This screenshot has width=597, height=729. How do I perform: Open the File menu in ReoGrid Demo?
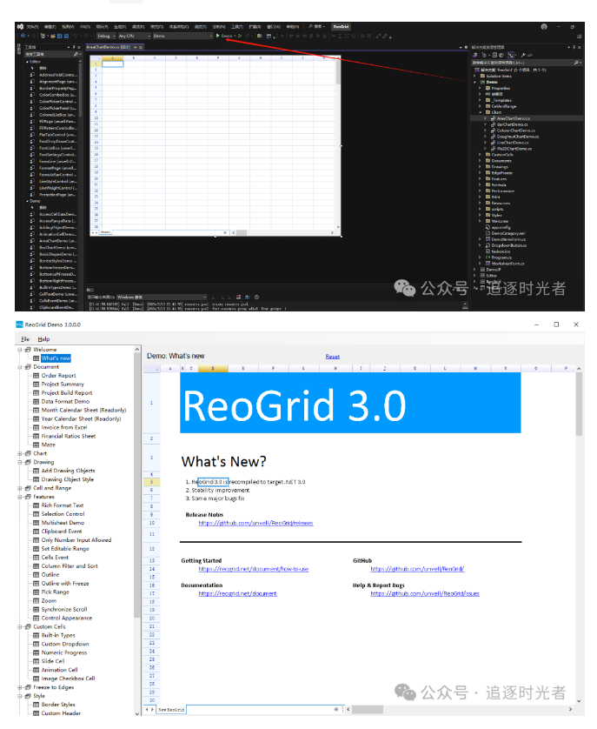pos(25,339)
